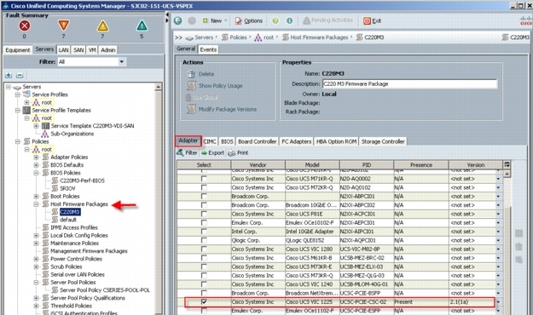Click the default firmware package icon

55,220
